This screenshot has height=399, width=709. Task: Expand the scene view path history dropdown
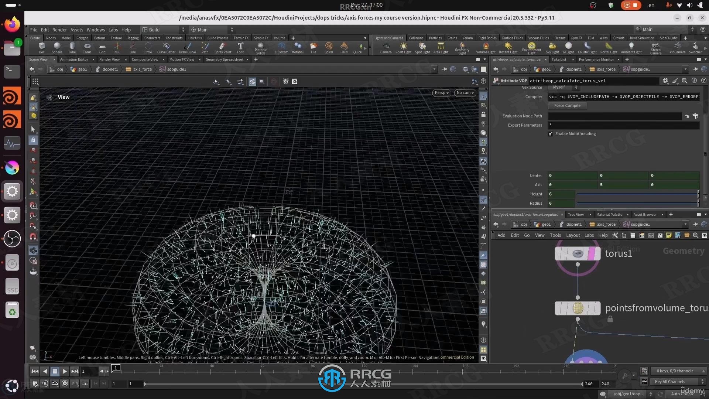(434, 69)
